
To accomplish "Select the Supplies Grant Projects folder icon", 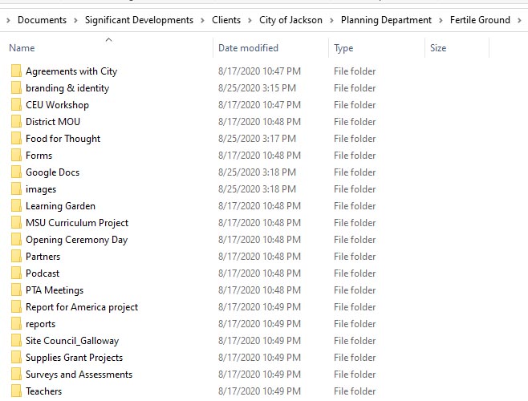I will pyautogui.click(x=16, y=357).
